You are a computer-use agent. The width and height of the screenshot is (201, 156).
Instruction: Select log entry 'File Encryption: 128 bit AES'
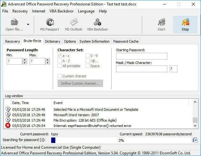[x=85, y=120]
